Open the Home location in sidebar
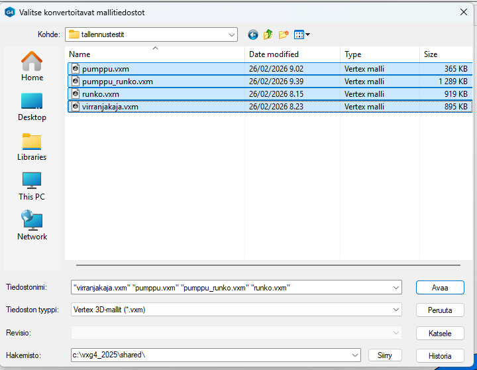The height and width of the screenshot is (370, 477). pyautogui.click(x=32, y=67)
